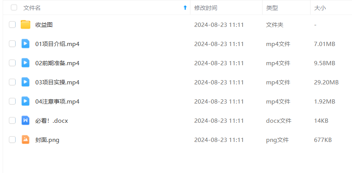Click video icon for 03项目实操.mp4

(25, 82)
